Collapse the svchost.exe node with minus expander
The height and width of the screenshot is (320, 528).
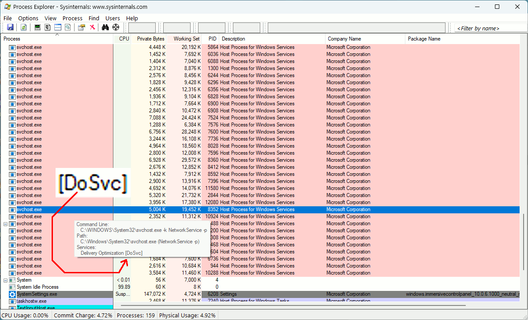(5, 224)
